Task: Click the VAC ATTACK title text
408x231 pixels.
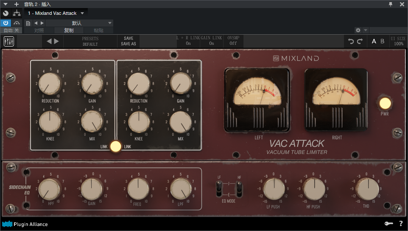Action: 296,143
